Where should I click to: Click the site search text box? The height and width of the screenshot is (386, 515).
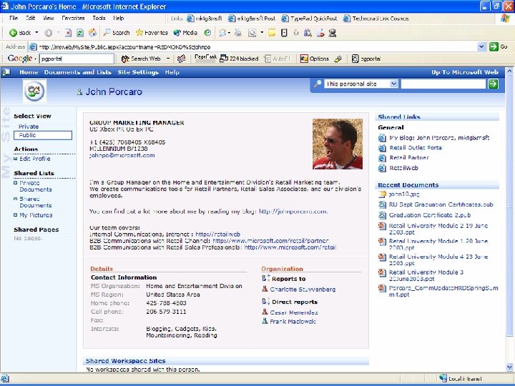coord(443,84)
